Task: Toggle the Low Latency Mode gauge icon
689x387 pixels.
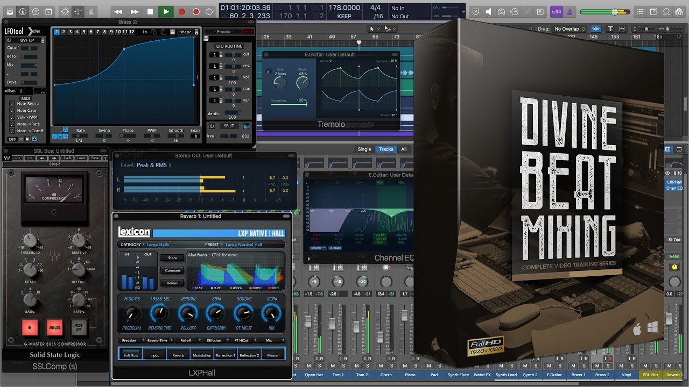Action: coord(502,11)
